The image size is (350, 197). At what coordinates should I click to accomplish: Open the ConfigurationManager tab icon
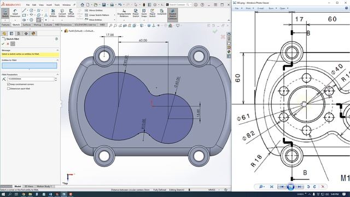(x=19, y=33)
